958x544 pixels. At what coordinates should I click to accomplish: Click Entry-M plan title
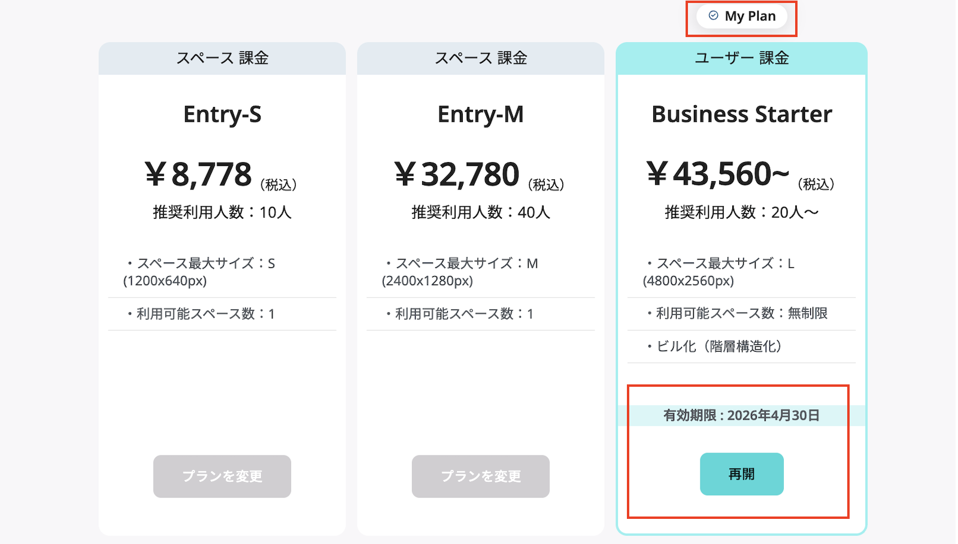click(481, 114)
